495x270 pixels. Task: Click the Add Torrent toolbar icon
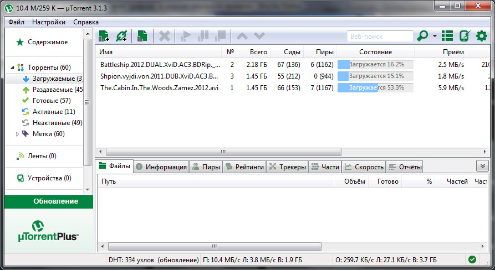coord(104,36)
